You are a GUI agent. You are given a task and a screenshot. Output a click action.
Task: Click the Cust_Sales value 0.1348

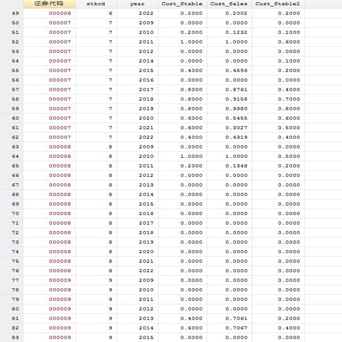coord(237,166)
